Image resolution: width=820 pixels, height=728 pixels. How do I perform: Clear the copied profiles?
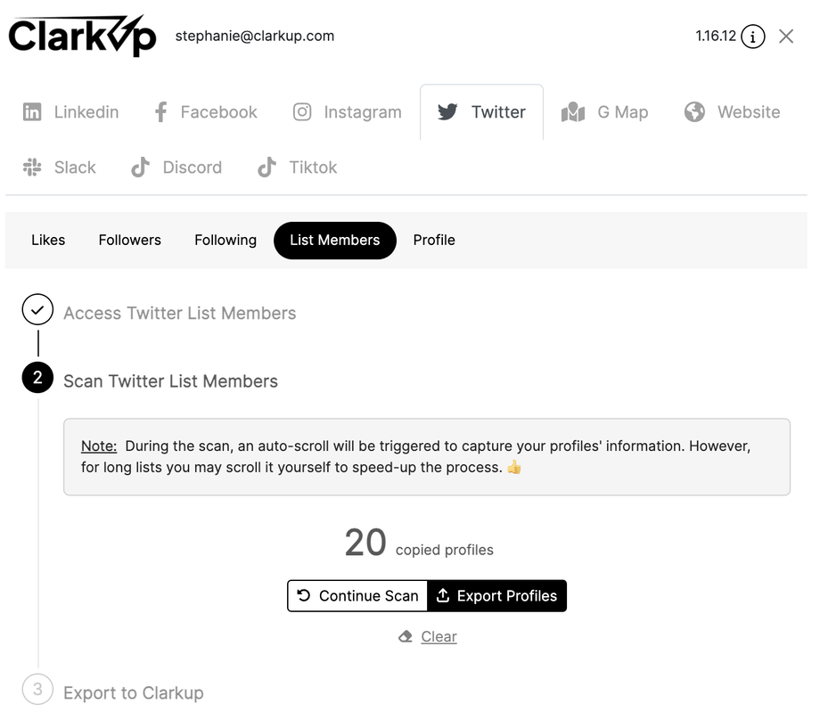pos(428,637)
